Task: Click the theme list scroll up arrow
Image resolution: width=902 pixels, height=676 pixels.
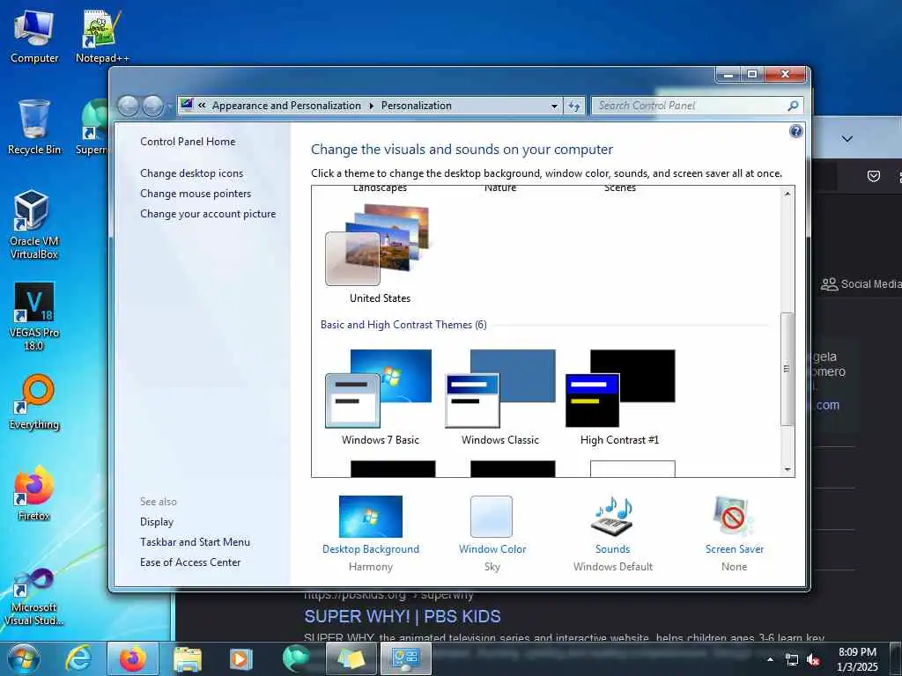Action: click(787, 194)
